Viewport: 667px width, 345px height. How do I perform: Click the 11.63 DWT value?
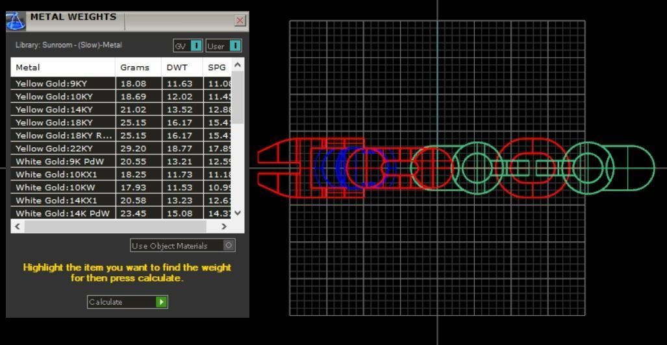pos(179,83)
